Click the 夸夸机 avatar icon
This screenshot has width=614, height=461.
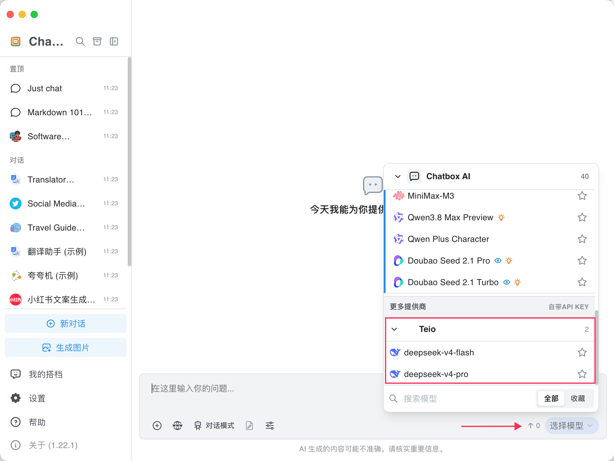[x=16, y=276]
